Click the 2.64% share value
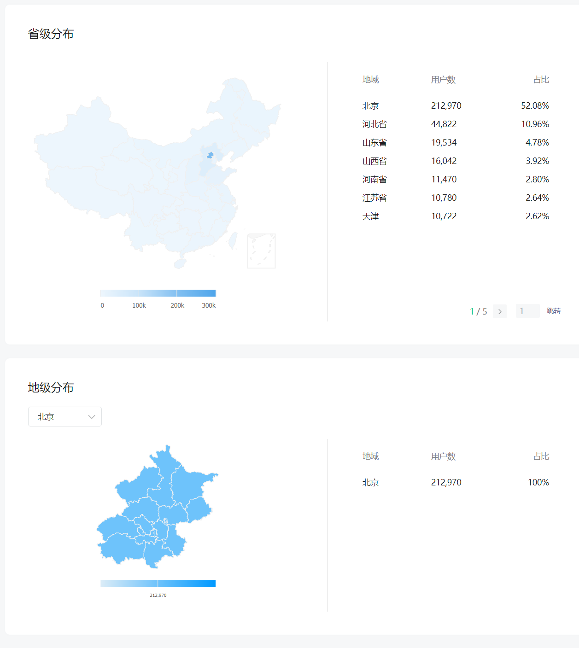The height and width of the screenshot is (648, 579). pos(537,198)
